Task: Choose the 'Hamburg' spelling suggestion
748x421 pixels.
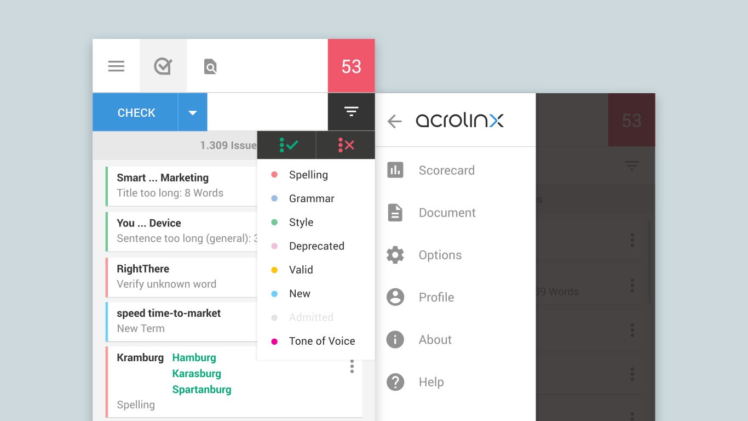Action: point(194,357)
